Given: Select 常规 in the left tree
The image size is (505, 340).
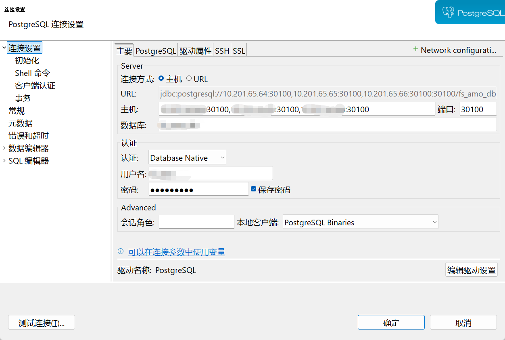Looking at the screenshot, I should (17, 111).
